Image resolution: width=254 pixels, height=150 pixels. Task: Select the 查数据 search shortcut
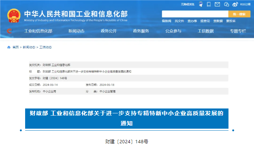tap(218, 21)
